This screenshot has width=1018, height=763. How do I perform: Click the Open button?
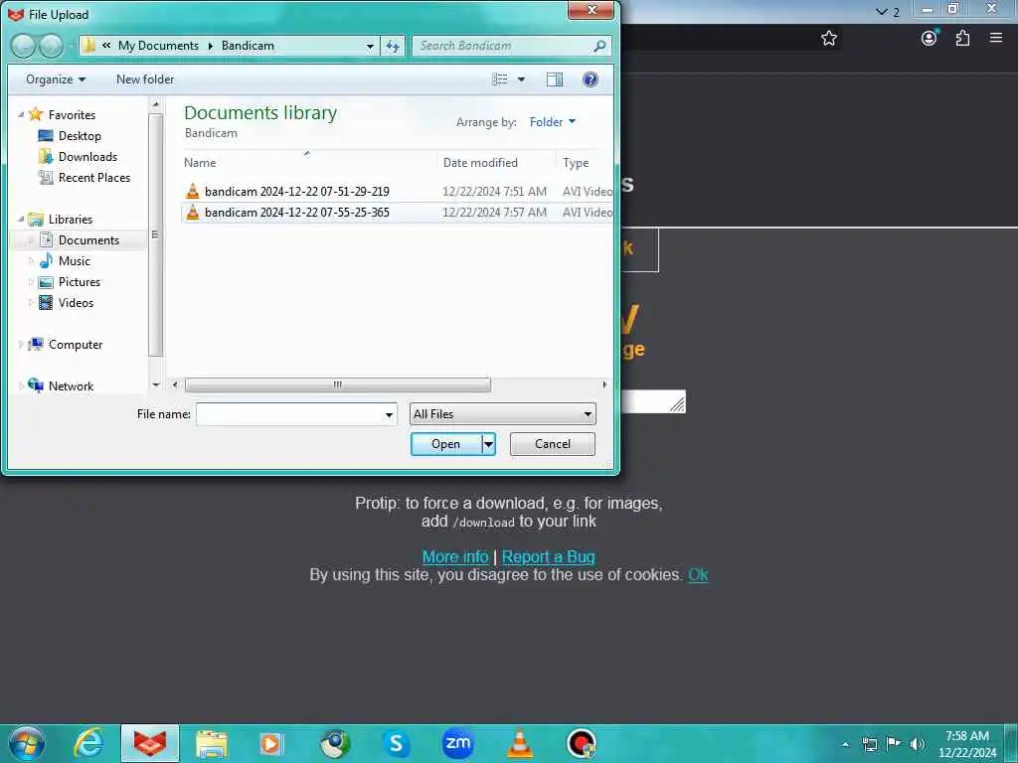[446, 444]
